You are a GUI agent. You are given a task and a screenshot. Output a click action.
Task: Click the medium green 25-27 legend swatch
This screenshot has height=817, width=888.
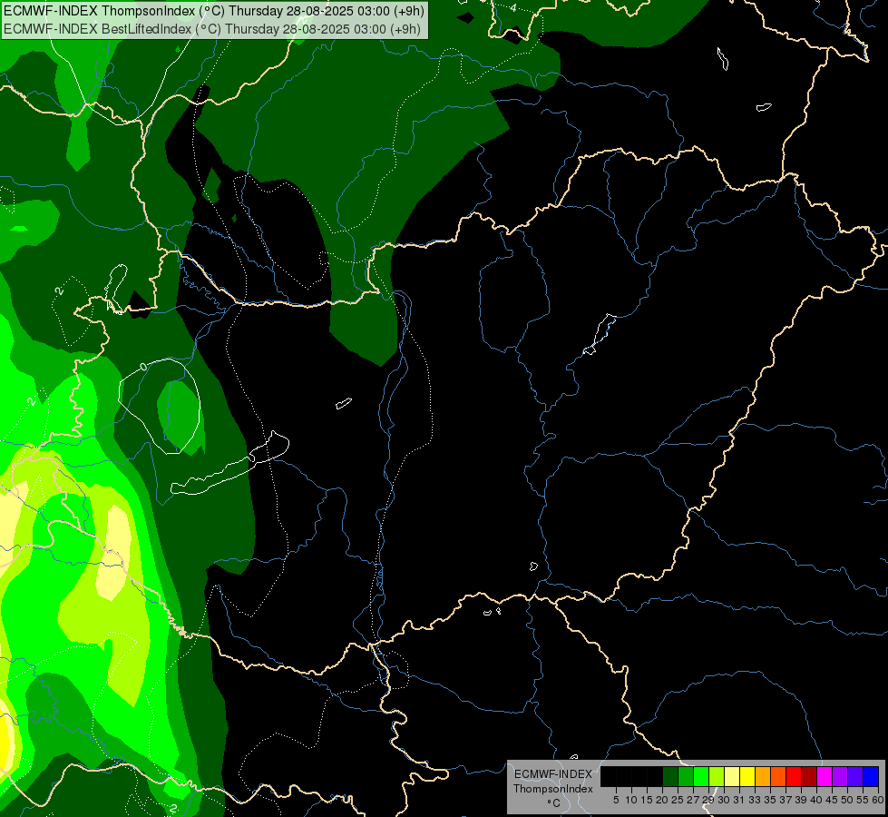click(686, 777)
